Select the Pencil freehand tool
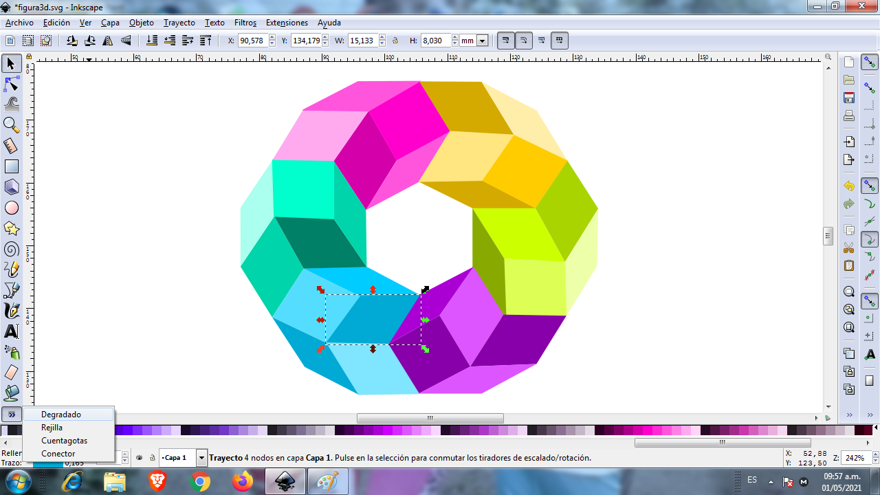This screenshot has height=495, width=880. 11,269
